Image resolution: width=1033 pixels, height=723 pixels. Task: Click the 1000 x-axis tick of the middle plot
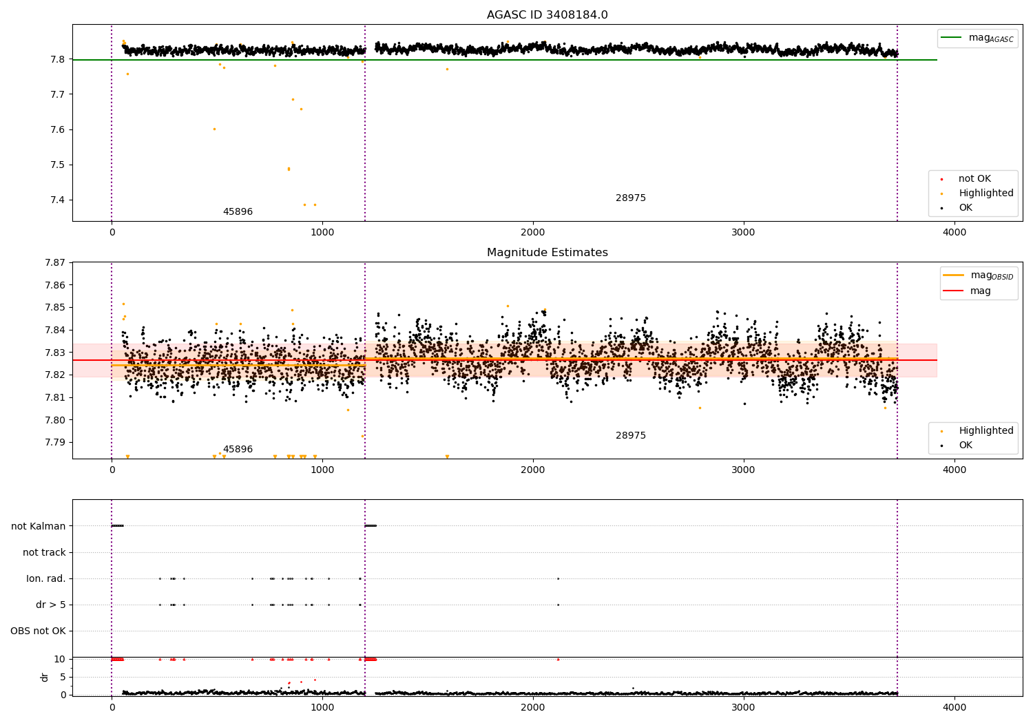(322, 470)
